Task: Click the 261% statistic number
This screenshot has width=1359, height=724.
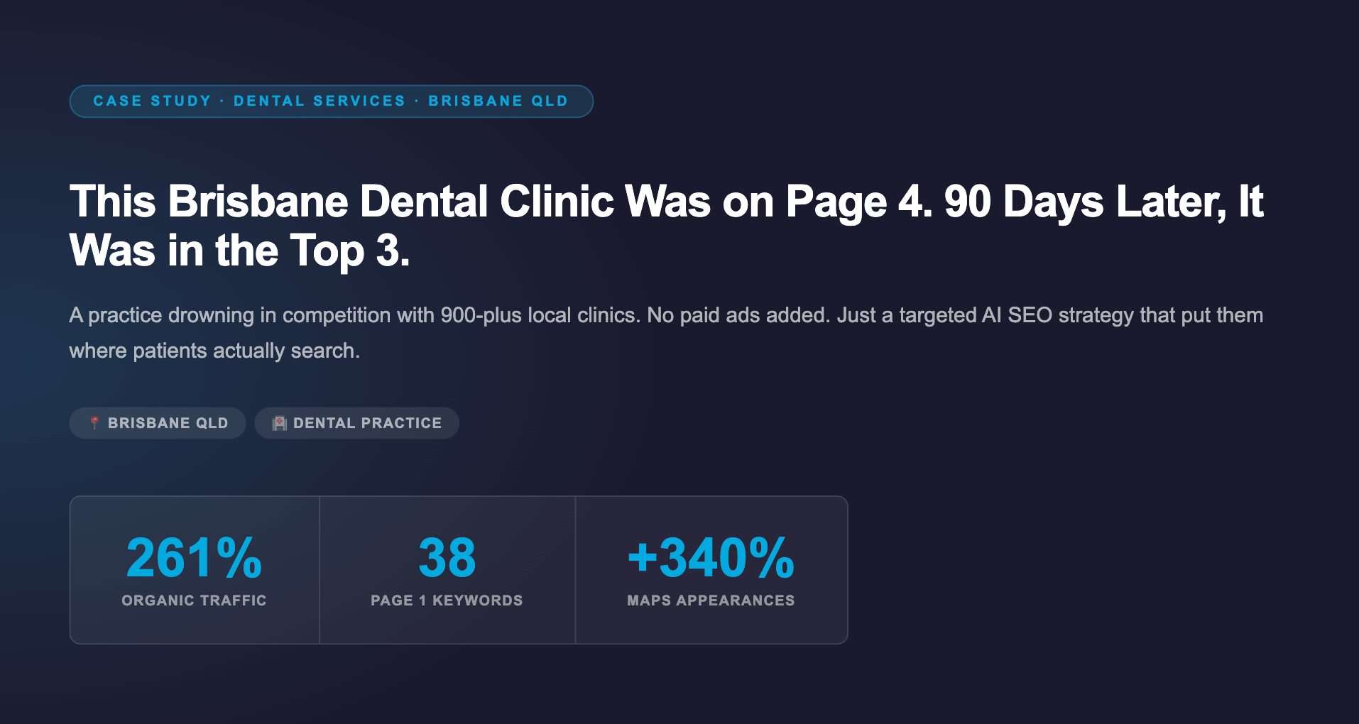Action: [194, 558]
